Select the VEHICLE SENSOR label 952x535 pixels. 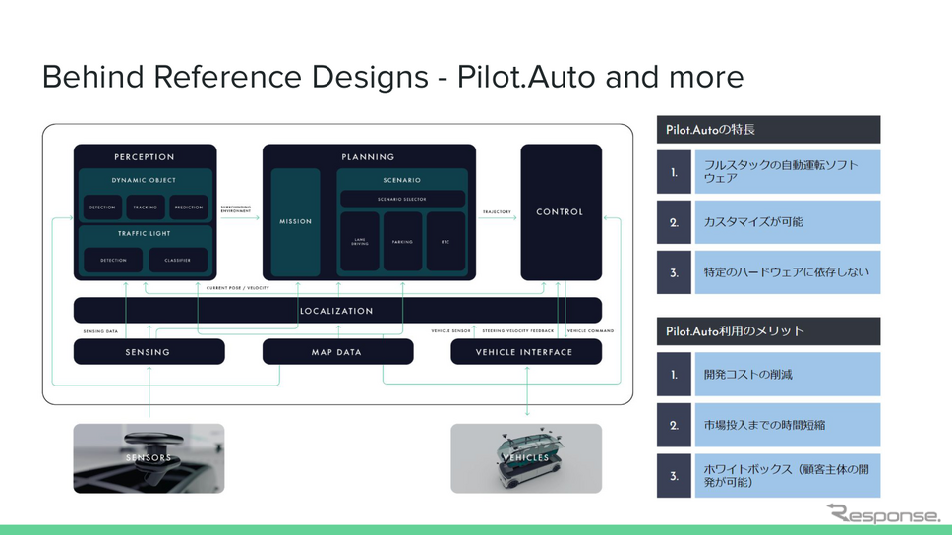451,331
